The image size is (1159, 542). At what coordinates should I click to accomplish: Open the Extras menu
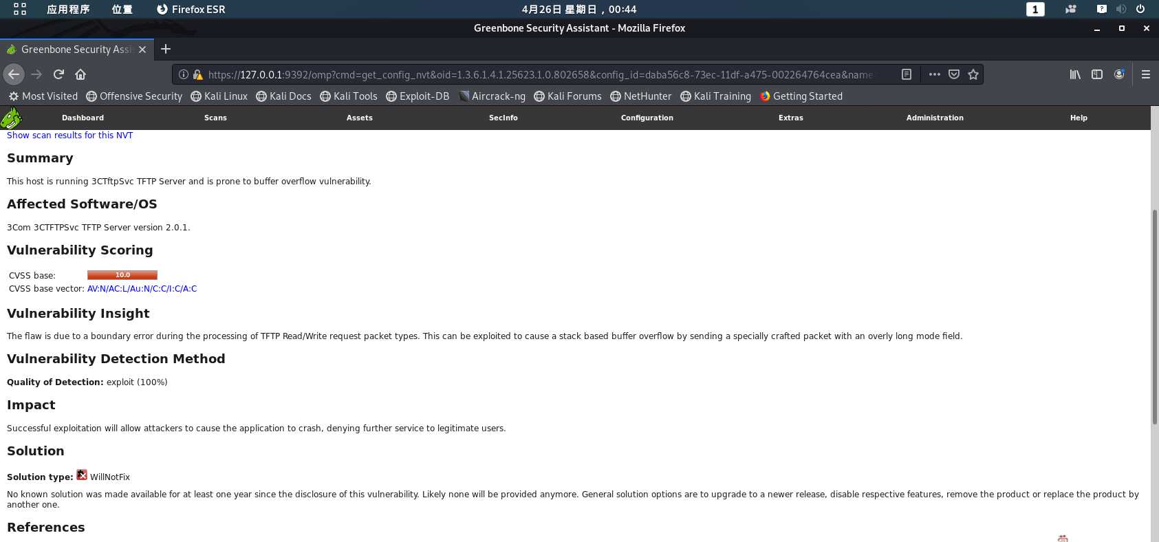click(x=790, y=118)
